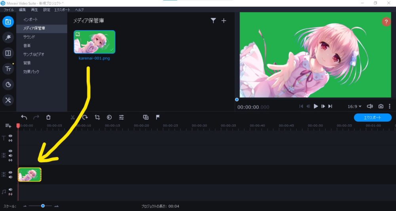Open the 再生 menu
Viewport: 396px width, 211px height.
click(x=34, y=10)
